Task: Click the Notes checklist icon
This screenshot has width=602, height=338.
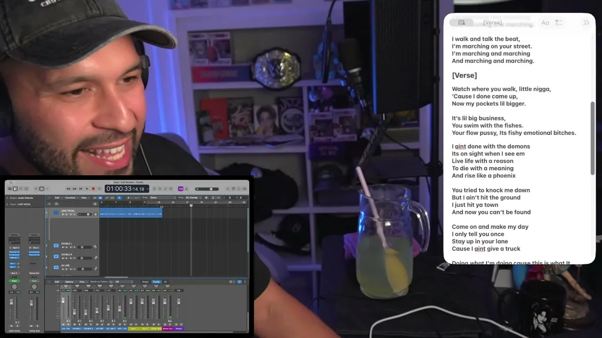Action: pos(559,23)
